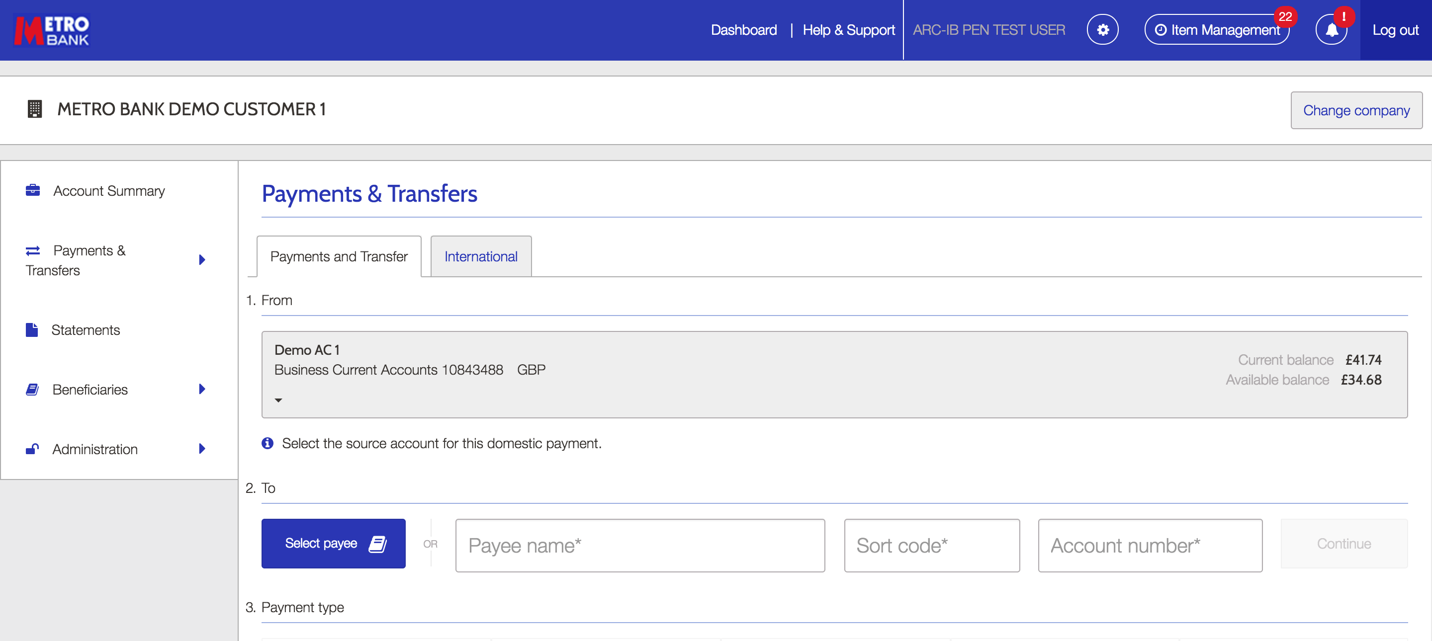Click the clock icon in Item Management
The image size is (1432, 641).
(1161, 30)
